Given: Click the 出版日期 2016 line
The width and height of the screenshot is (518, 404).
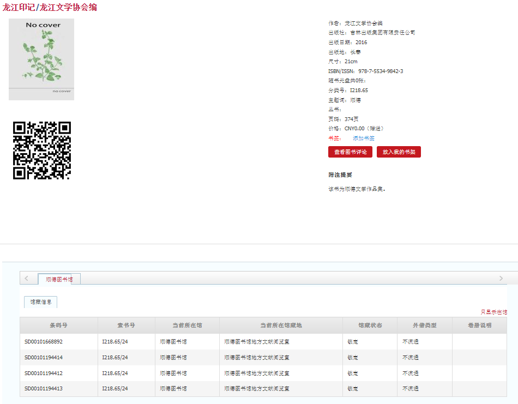Looking at the screenshot, I should click(x=347, y=43).
